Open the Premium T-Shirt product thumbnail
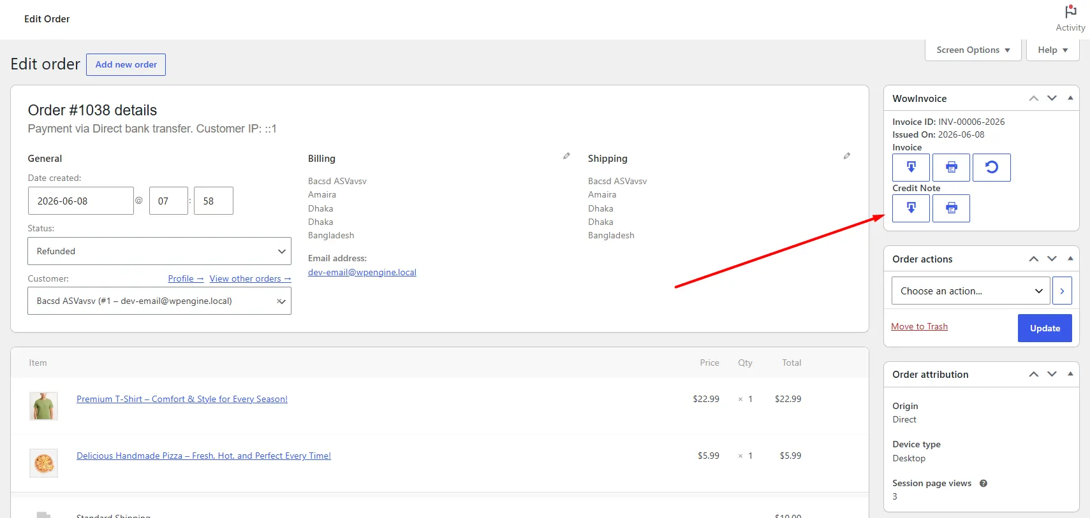Image resolution: width=1090 pixels, height=518 pixels. click(43, 406)
